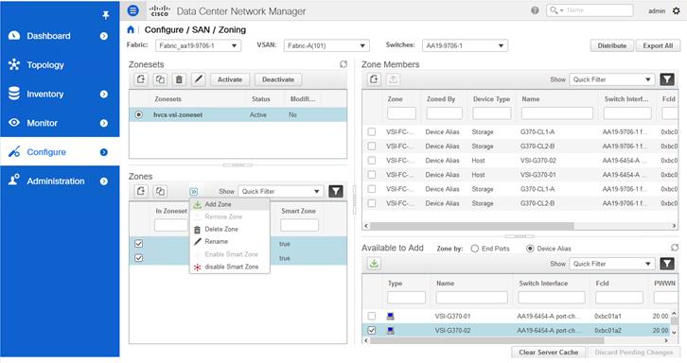Open Zone Members Quick Filter dropdown
This screenshot has height=363, width=687.
[x=612, y=79]
